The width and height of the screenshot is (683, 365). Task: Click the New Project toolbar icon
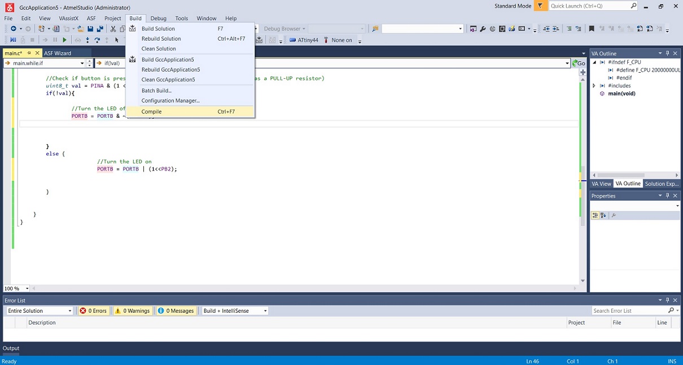coord(41,29)
